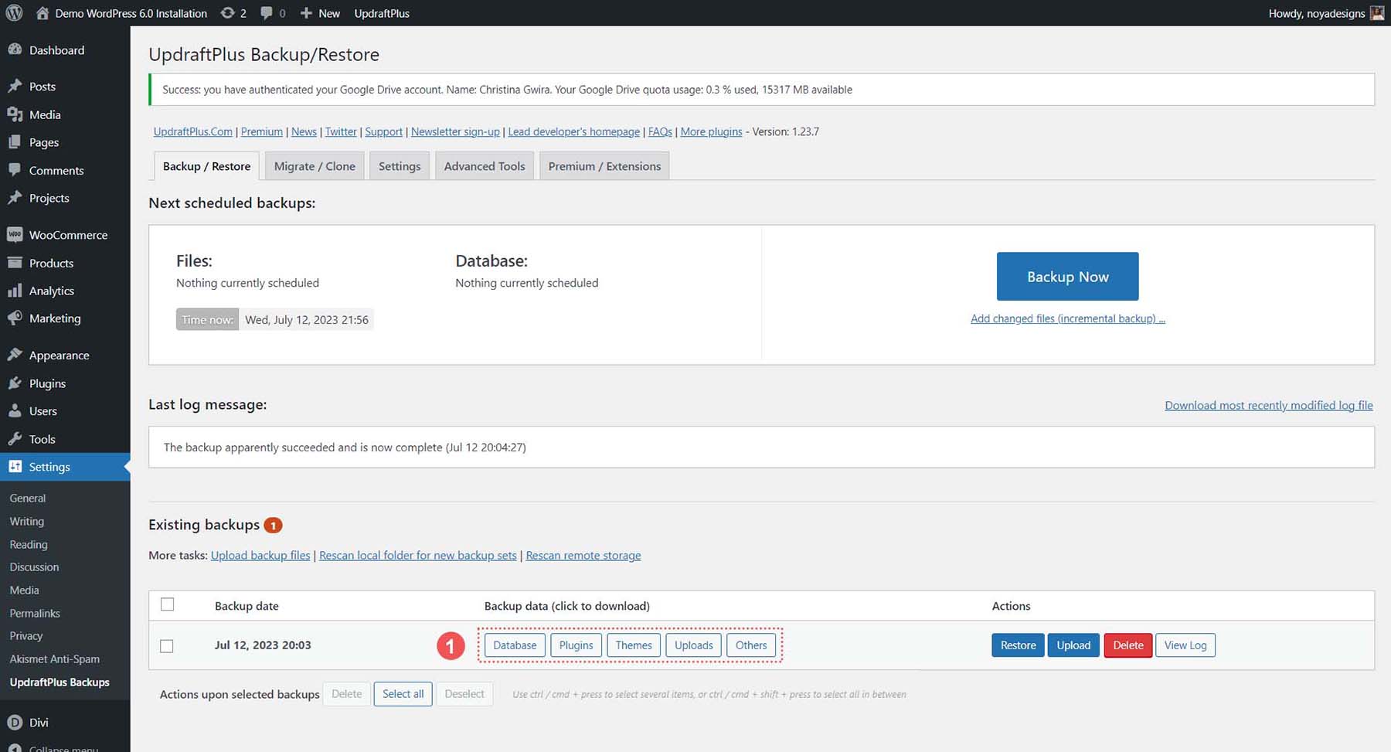Image resolution: width=1391 pixels, height=752 pixels.
Task: Click the noyadesigns profile avatar
Action: coord(1377,12)
